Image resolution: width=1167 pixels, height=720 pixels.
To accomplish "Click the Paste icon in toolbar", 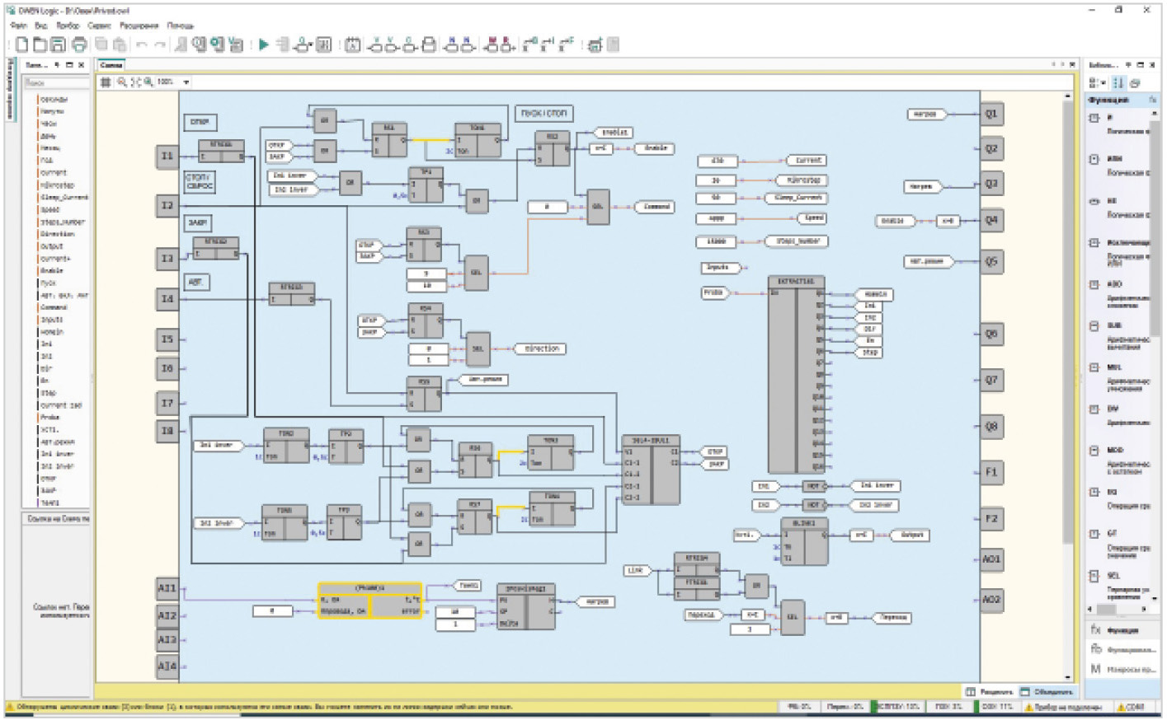I will click(120, 44).
